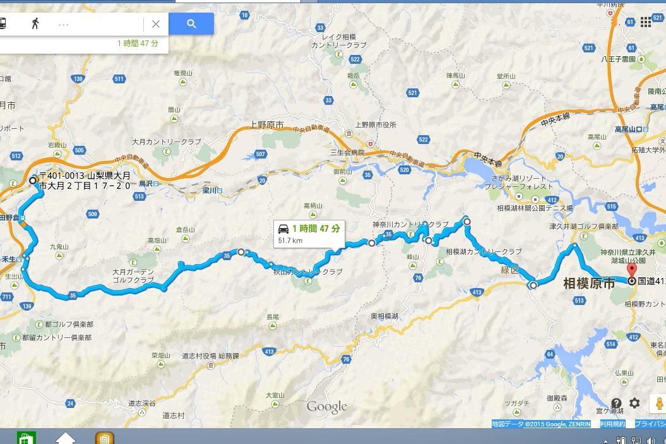Open the Windows Store taskbar icon
Viewport: 666px width, 444px height.
[26, 438]
